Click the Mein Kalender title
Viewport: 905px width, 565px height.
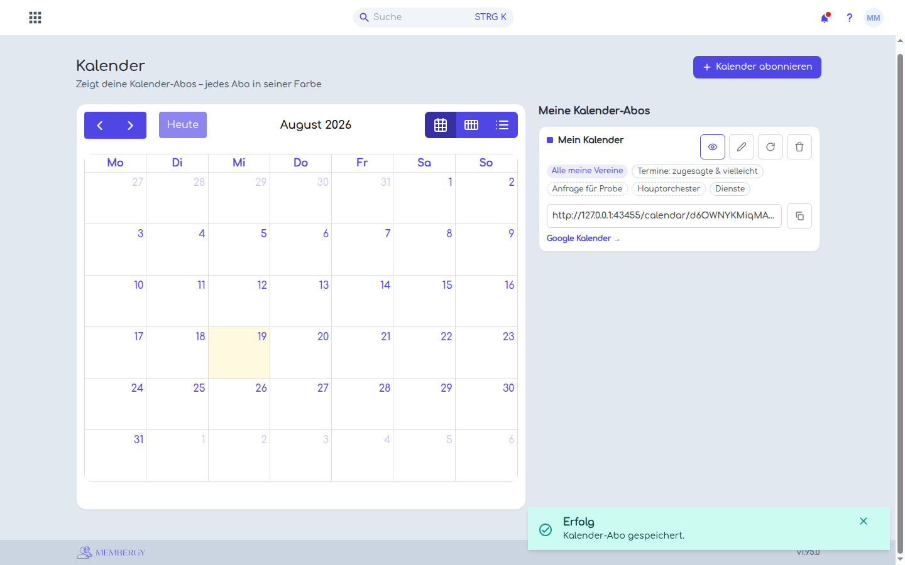591,140
